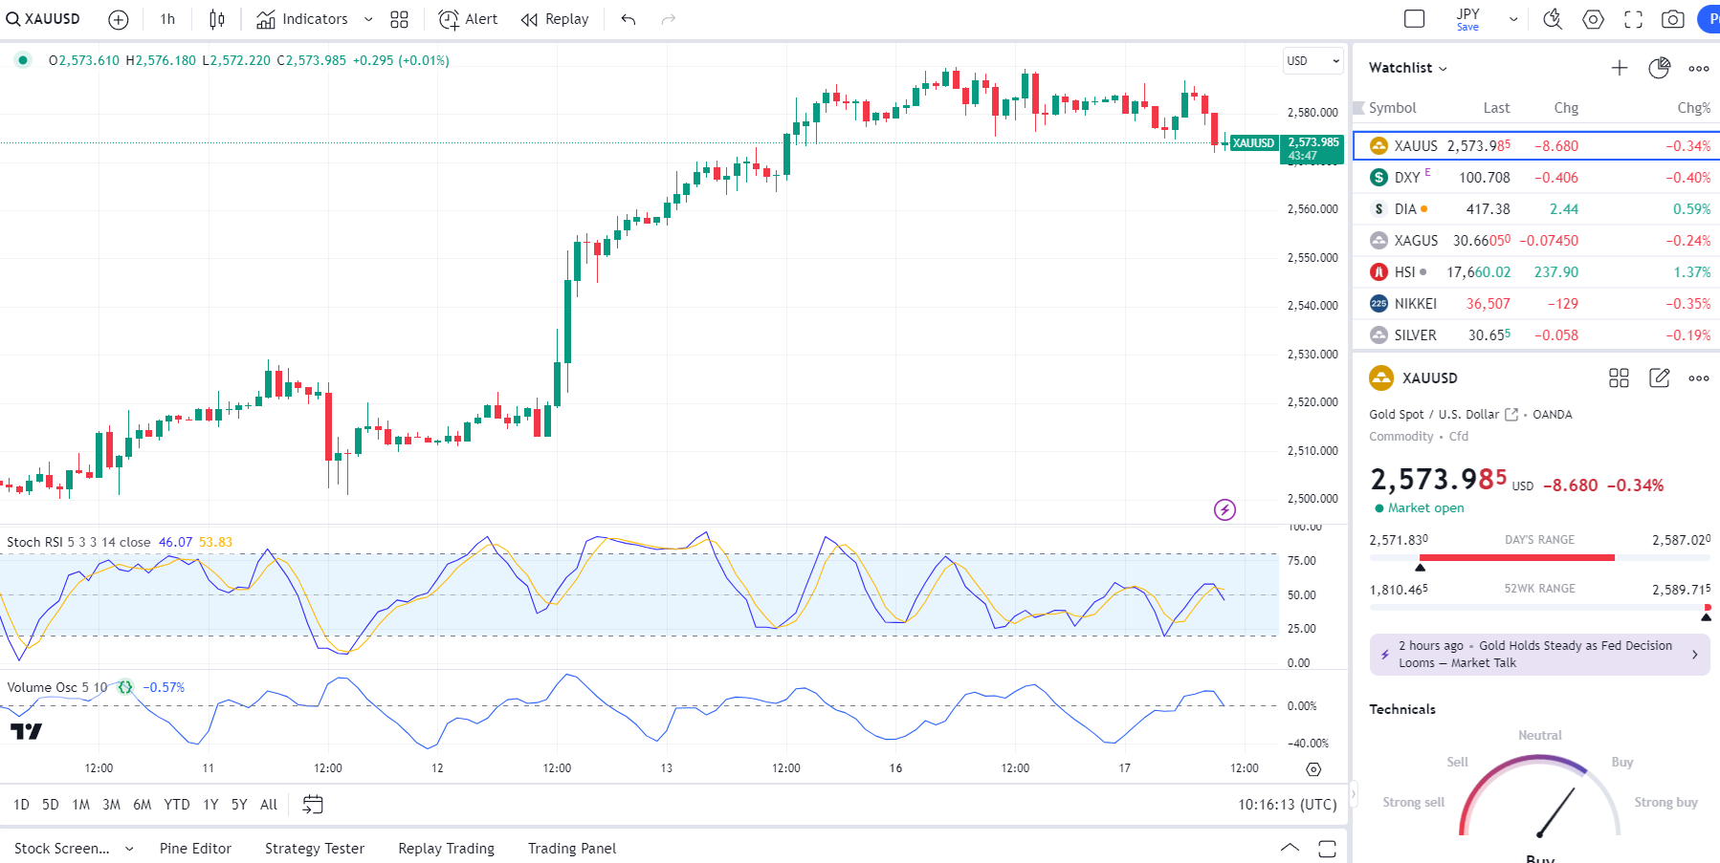Image resolution: width=1720 pixels, height=863 pixels.
Task: Expand the USD currency dropdown
Action: point(1313,61)
